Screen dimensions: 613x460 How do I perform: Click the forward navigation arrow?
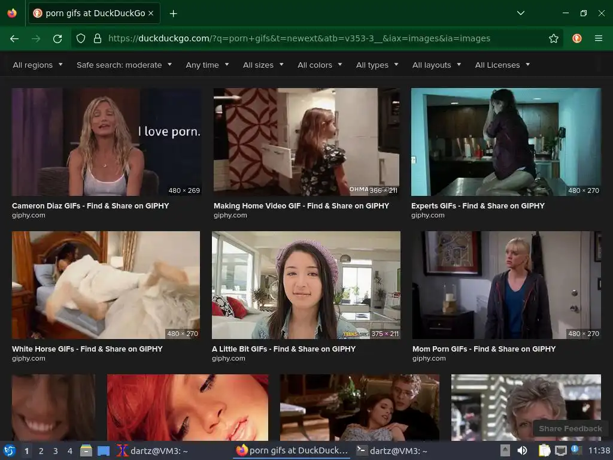36,38
